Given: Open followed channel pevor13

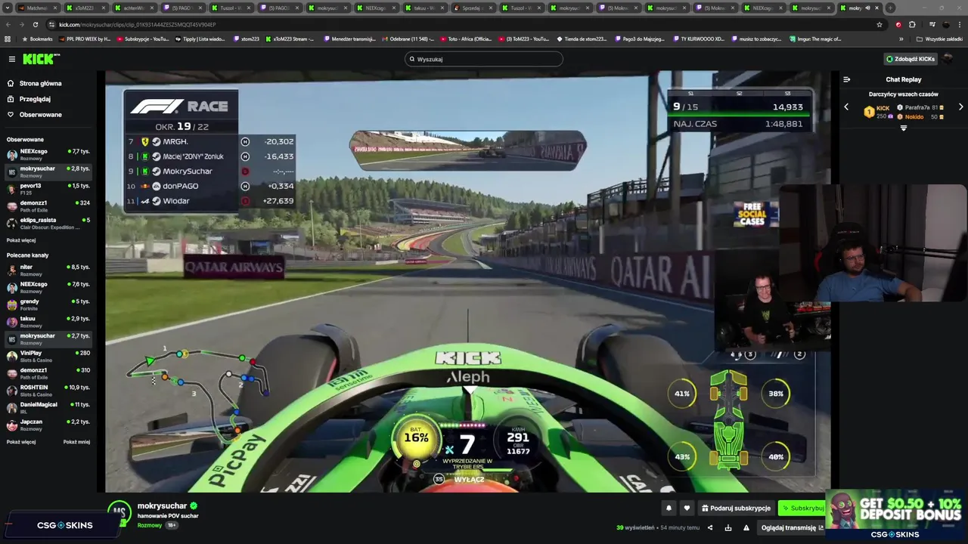Looking at the screenshot, I should click(48, 189).
